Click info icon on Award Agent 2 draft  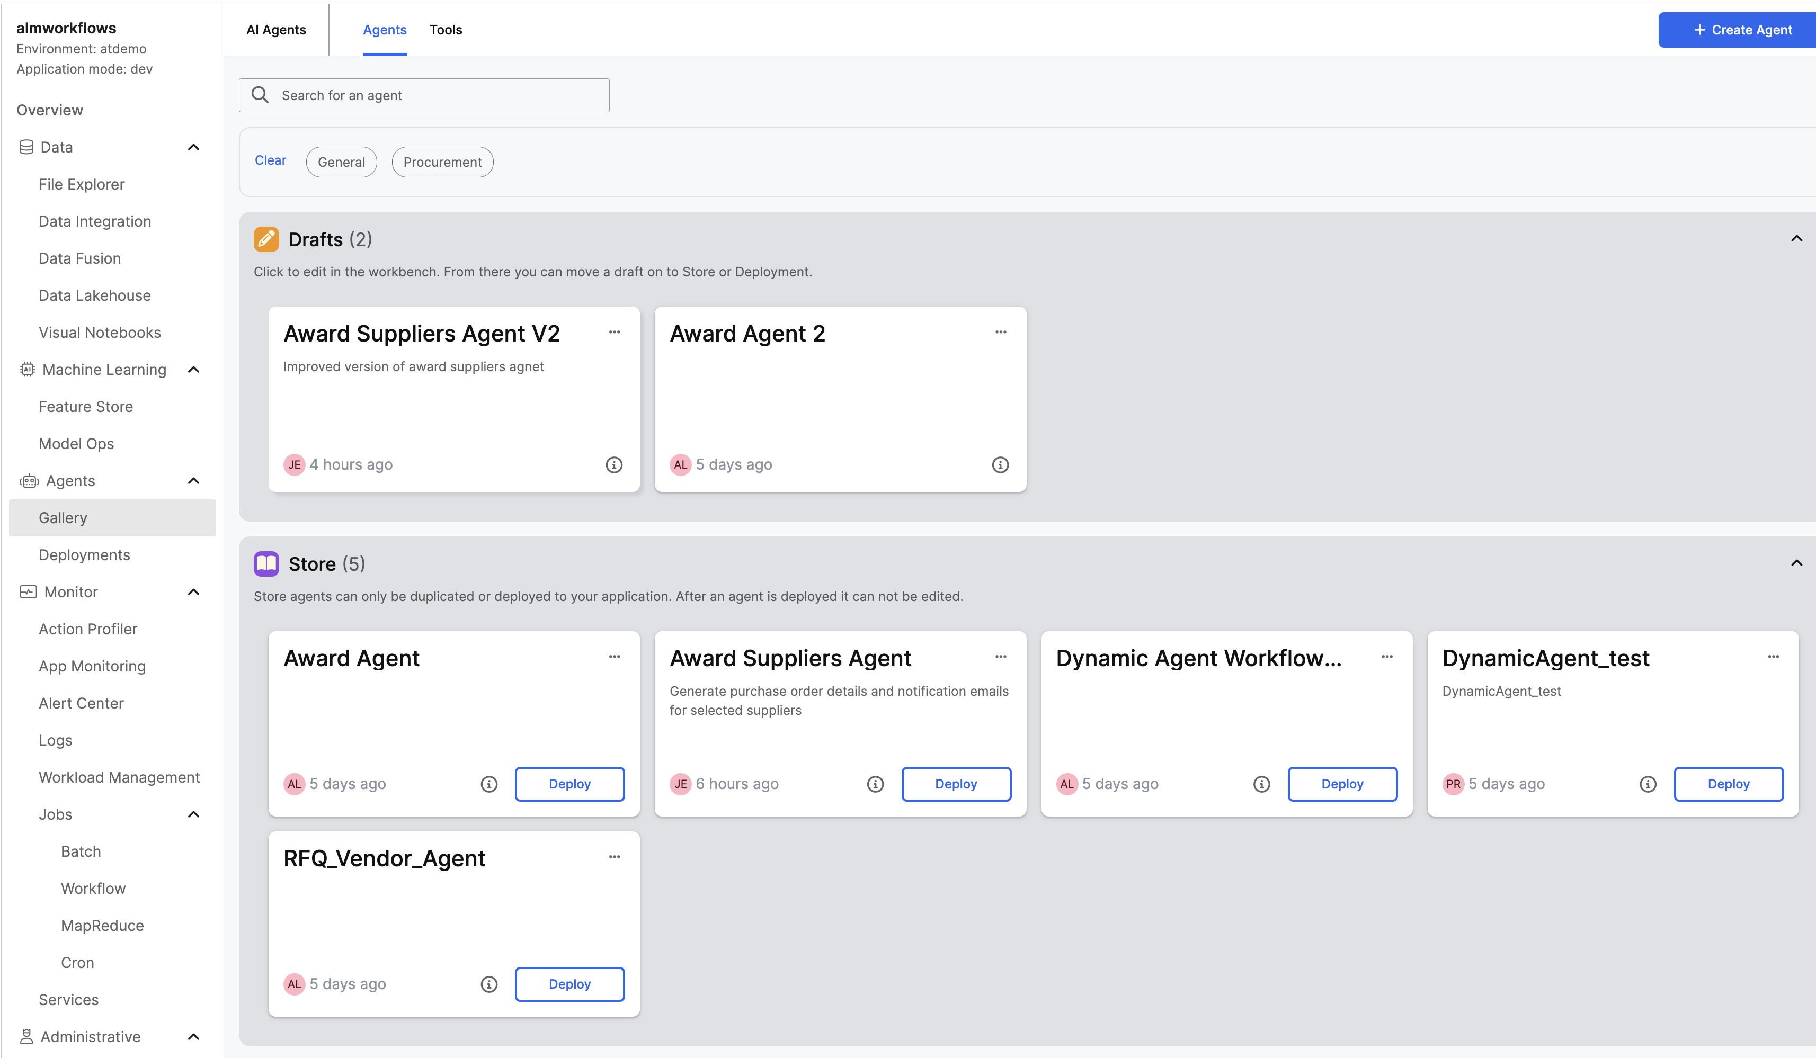click(x=1000, y=464)
